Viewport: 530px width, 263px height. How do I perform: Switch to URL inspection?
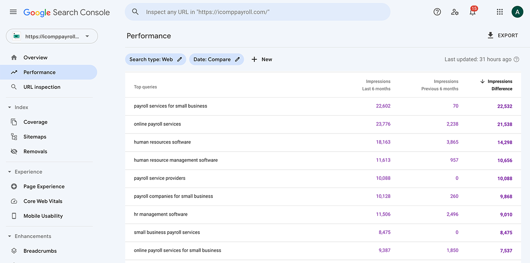[42, 87]
